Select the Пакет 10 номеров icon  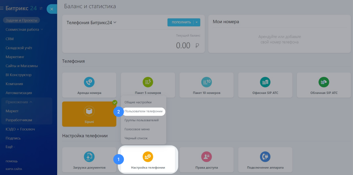point(206,82)
